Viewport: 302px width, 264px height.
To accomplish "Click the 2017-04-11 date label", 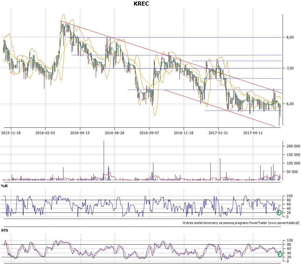I will (x=253, y=133).
